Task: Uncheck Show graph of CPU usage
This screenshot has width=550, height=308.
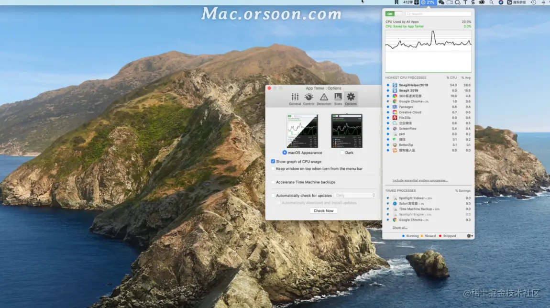Action: (273, 161)
